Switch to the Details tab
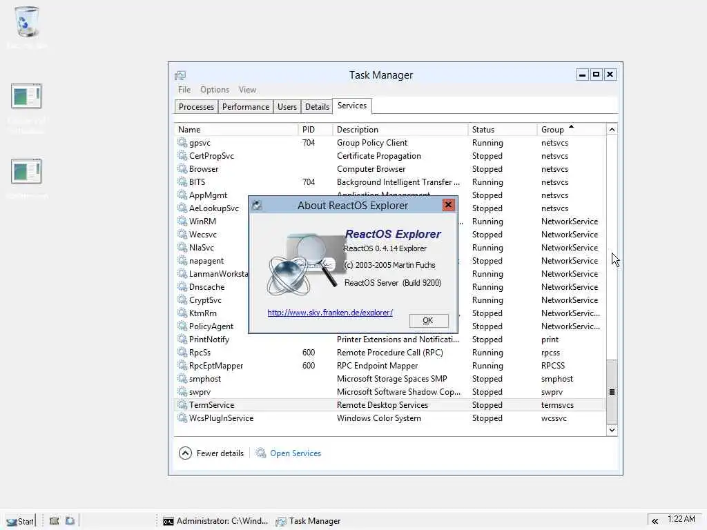This screenshot has height=530, width=707. pyautogui.click(x=317, y=107)
